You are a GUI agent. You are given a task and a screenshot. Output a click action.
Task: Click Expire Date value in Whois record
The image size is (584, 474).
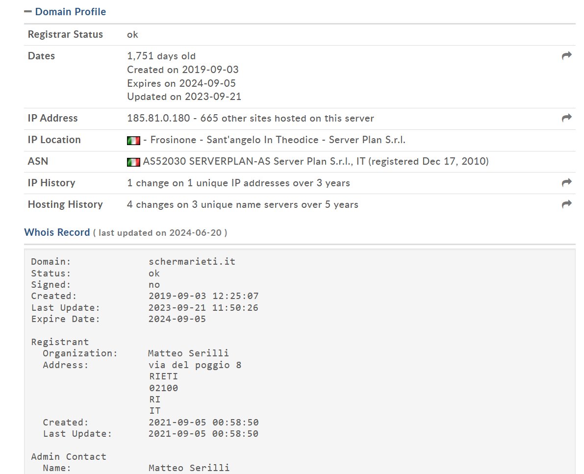(177, 319)
